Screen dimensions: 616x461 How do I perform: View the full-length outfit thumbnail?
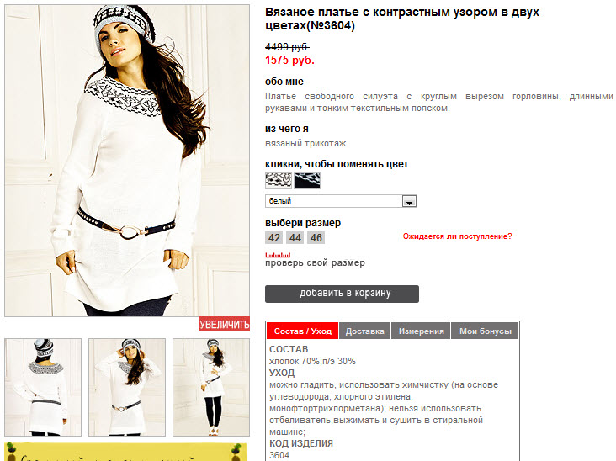(211, 387)
